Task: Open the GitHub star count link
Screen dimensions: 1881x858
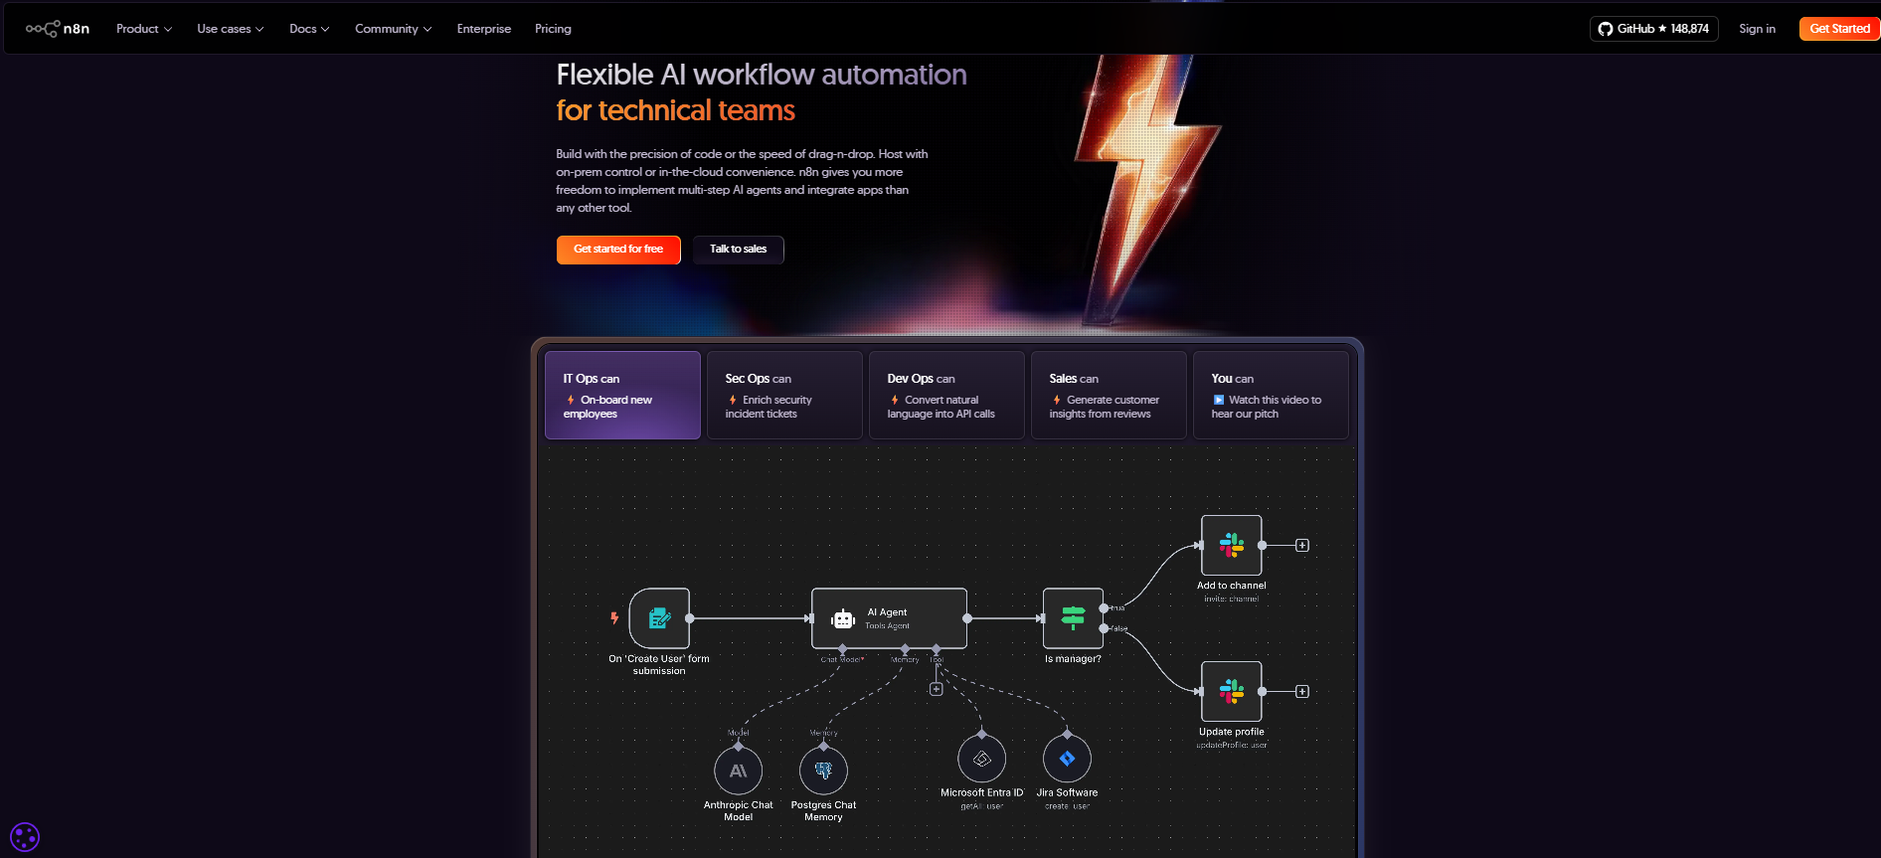Action: (1653, 29)
